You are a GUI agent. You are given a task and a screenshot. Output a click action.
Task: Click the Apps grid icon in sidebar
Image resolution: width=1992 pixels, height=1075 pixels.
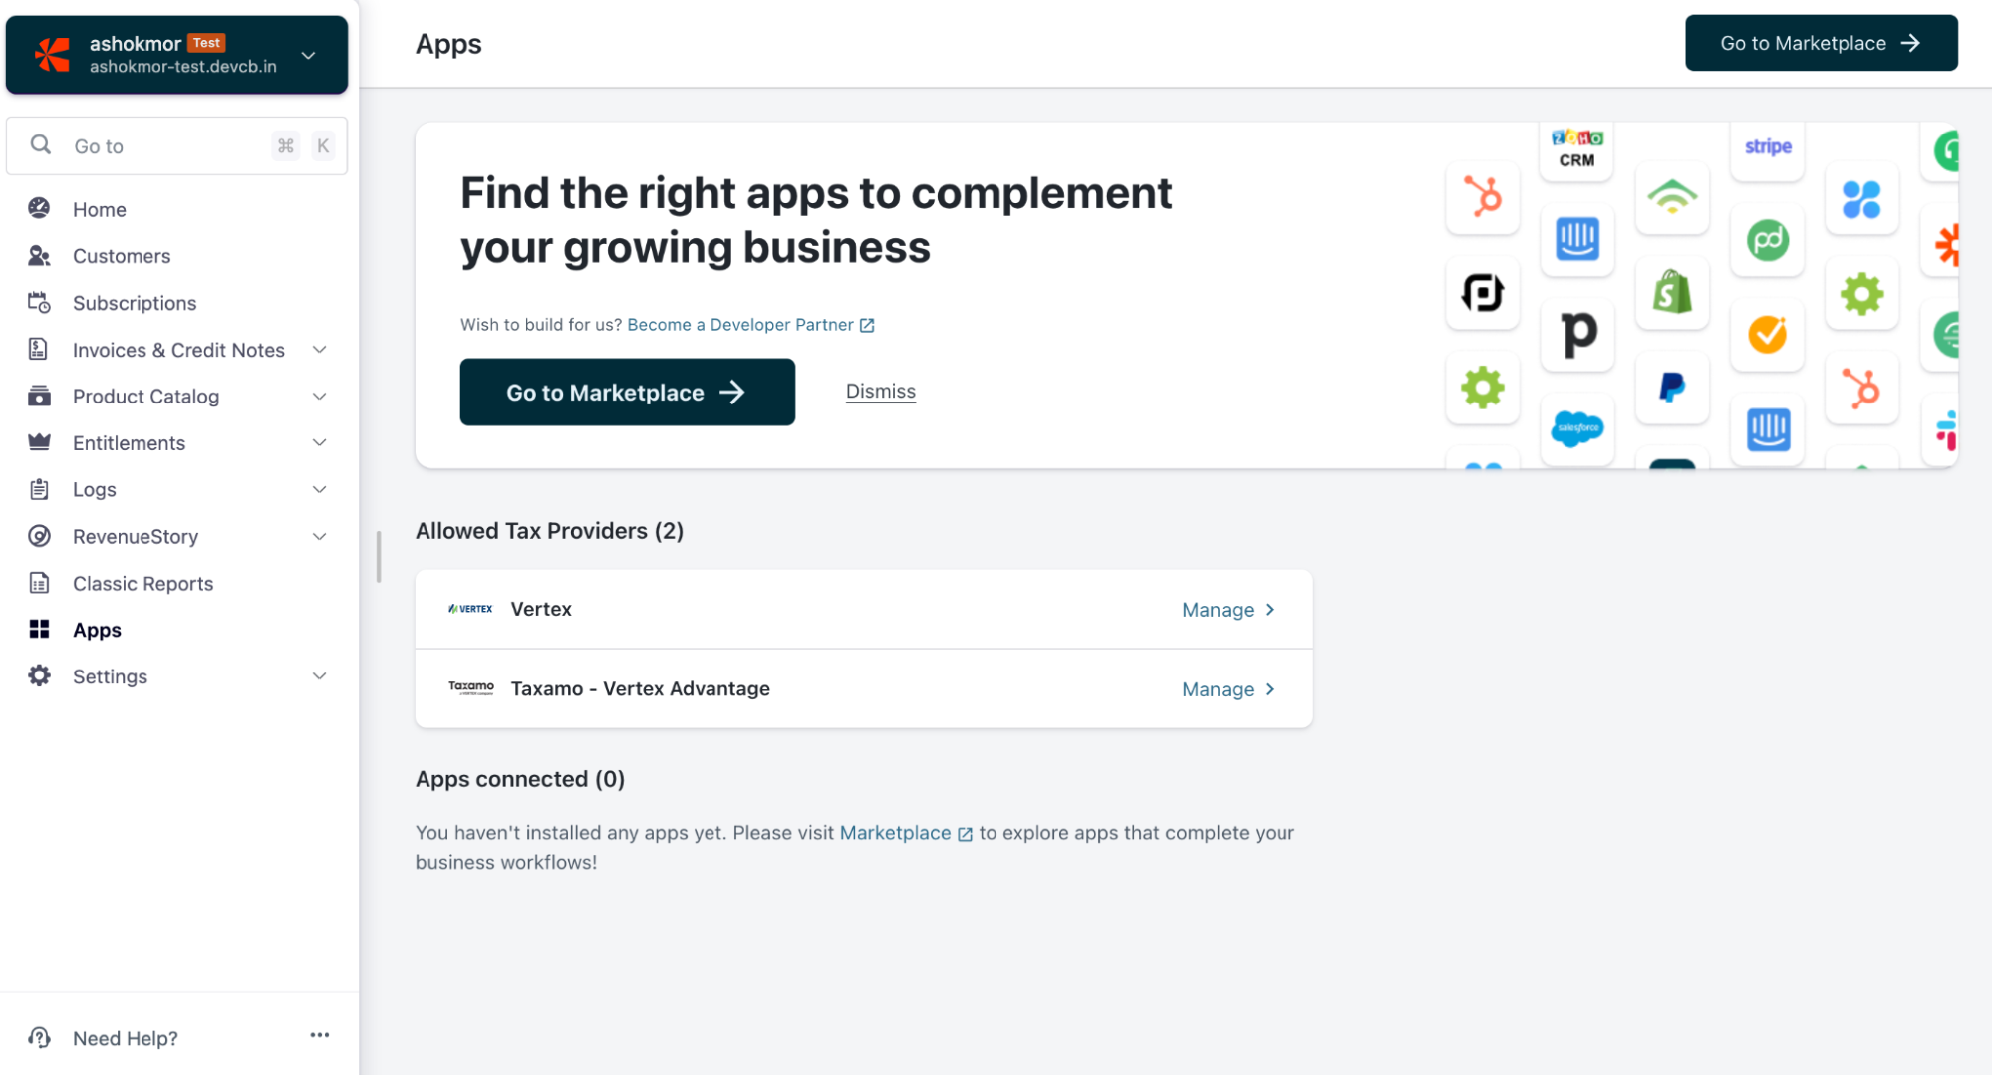[x=39, y=629]
